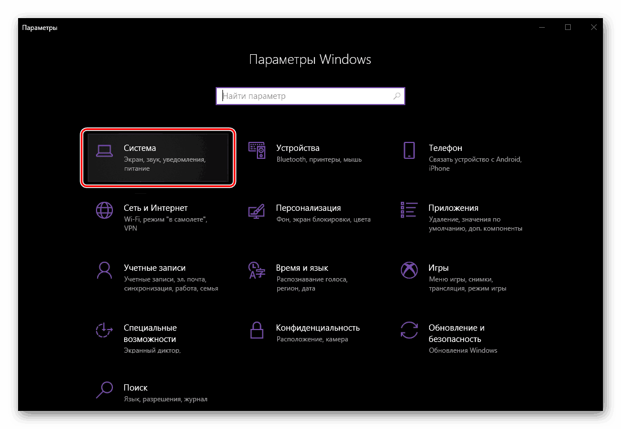Viewport: 621px width, 429px height.
Task: Click the magnifier icon in search box
Action: [x=397, y=96]
